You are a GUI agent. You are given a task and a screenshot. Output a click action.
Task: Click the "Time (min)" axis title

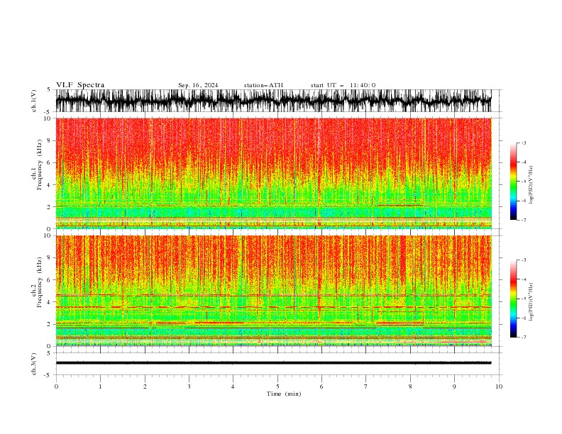[x=284, y=394]
